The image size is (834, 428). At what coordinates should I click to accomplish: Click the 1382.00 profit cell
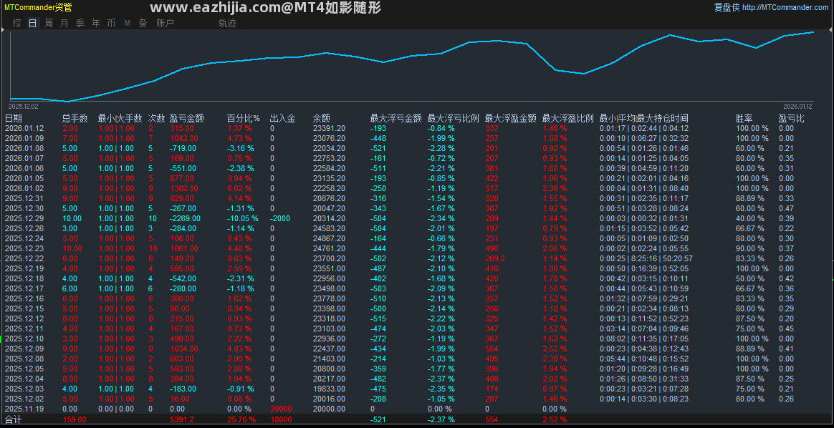click(183, 188)
